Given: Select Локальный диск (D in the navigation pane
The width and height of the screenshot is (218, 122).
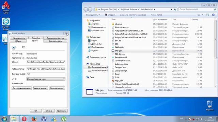Looking at the screenshot, I should point(100,70).
